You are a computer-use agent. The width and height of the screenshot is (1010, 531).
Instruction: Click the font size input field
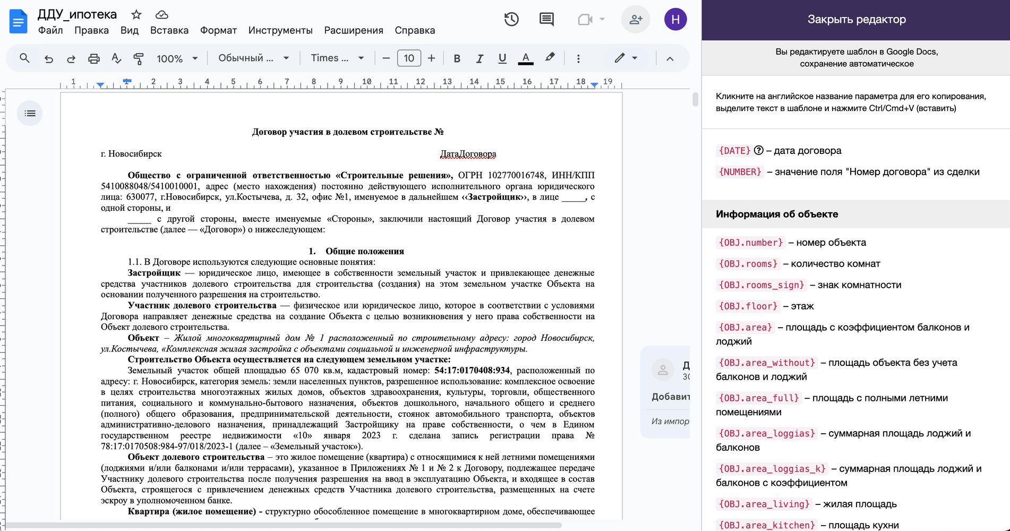click(409, 58)
